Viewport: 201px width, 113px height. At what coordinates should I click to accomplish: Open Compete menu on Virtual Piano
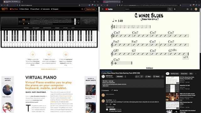55,9
